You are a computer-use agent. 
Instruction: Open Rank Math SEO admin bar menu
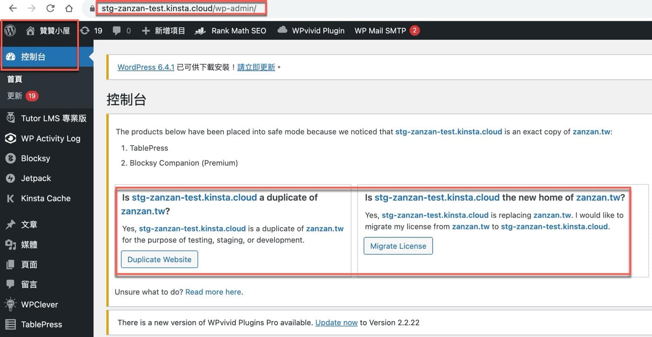231,31
